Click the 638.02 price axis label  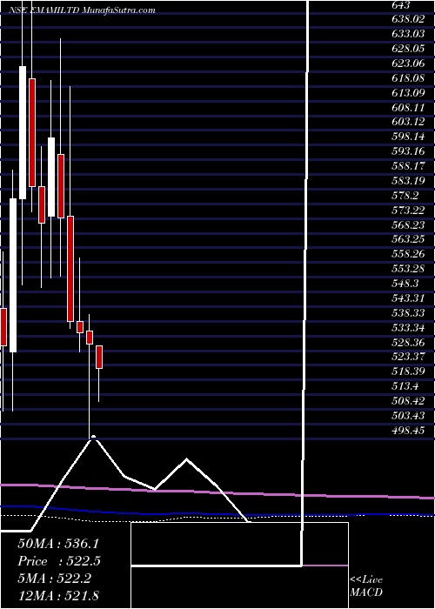pos(408,19)
